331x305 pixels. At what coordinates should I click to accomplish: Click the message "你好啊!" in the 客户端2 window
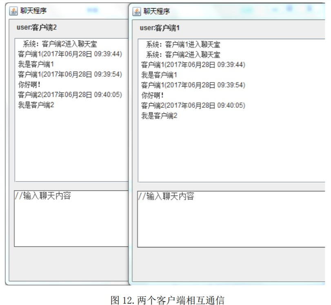coord(29,85)
